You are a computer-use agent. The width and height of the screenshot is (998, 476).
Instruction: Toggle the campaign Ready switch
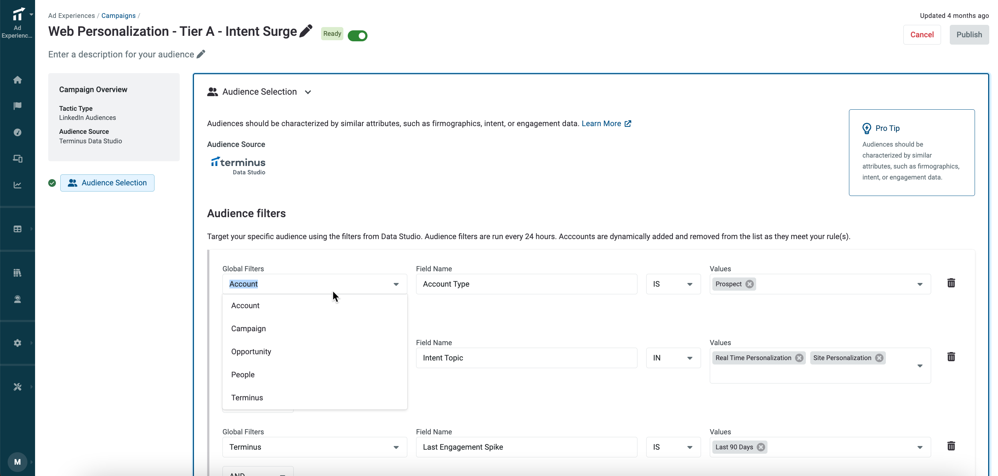point(358,36)
